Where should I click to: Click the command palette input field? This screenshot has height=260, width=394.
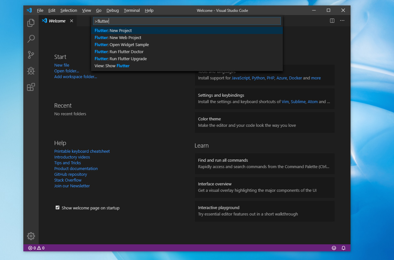(187, 21)
